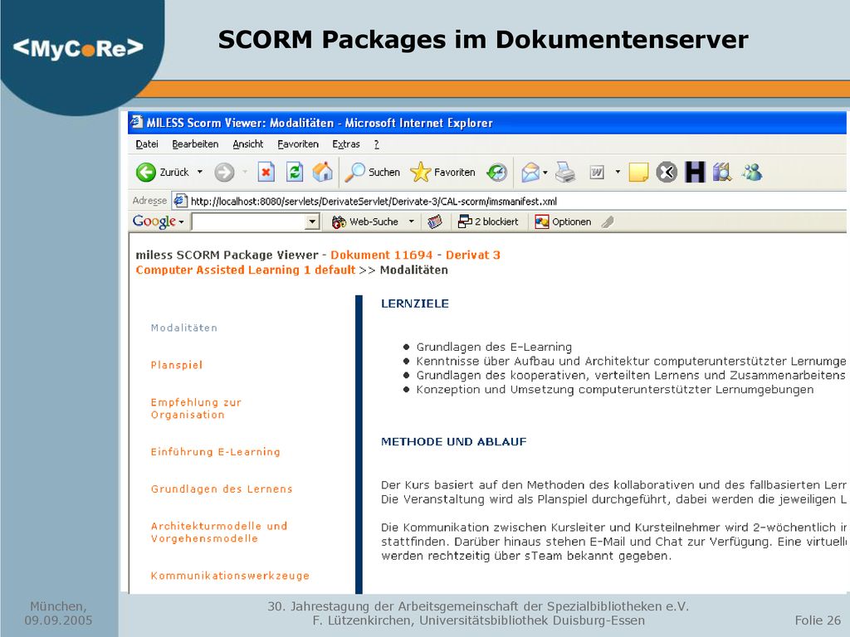Go to the home page icon
This screenshot has height=637, width=850.
(x=323, y=173)
